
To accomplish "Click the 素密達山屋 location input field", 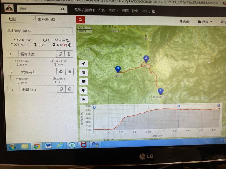I will click(56, 20).
